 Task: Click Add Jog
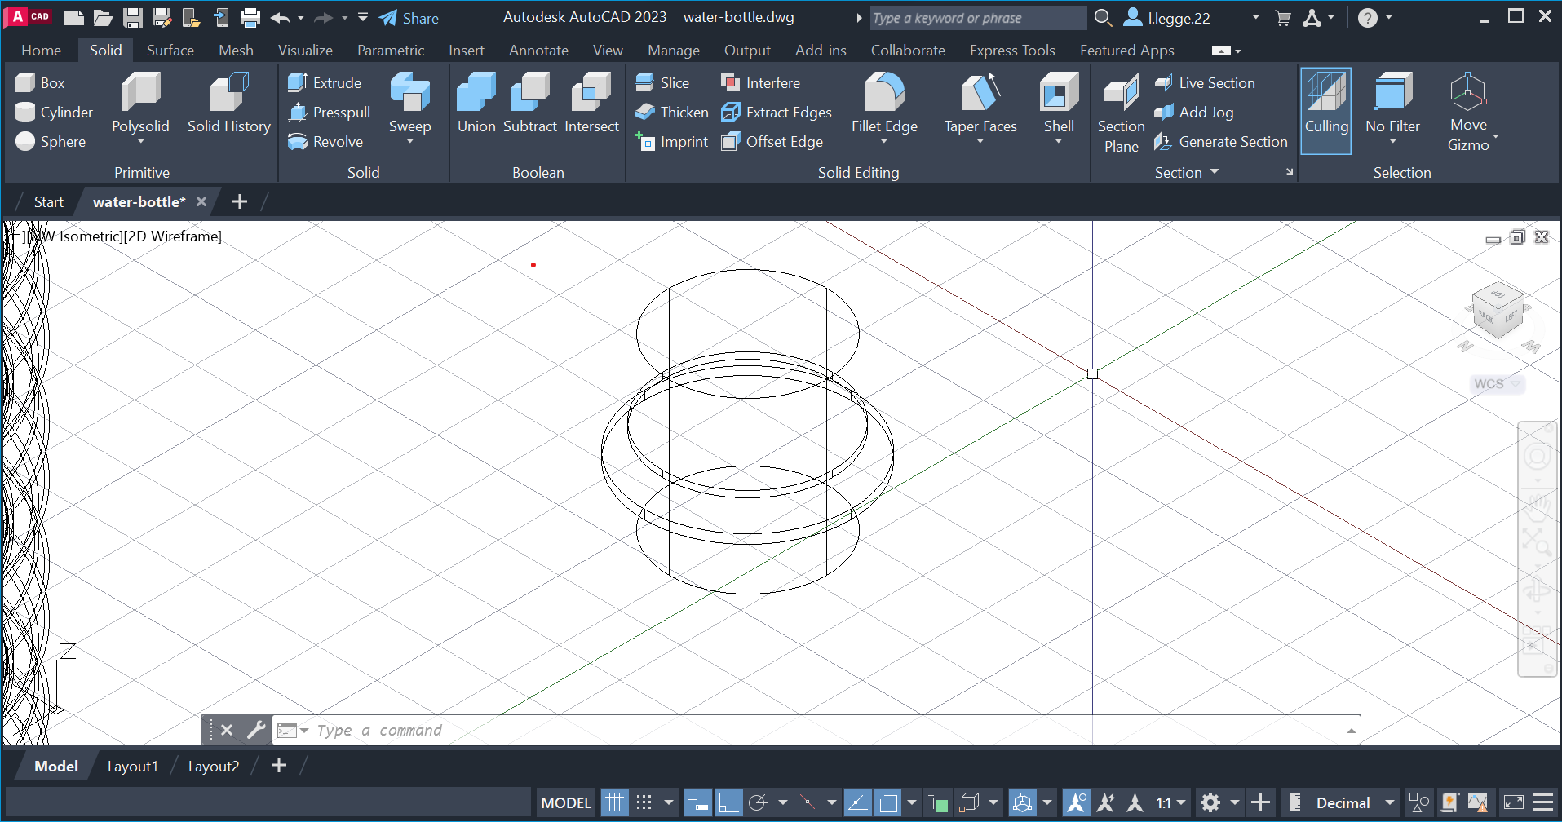(x=1194, y=112)
